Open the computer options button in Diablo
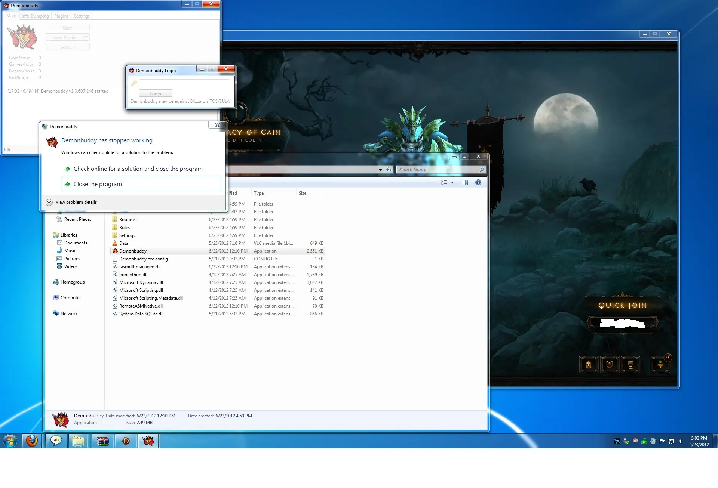Image resolution: width=718 pixels, height=488 pixels. [x=630, y=365]
